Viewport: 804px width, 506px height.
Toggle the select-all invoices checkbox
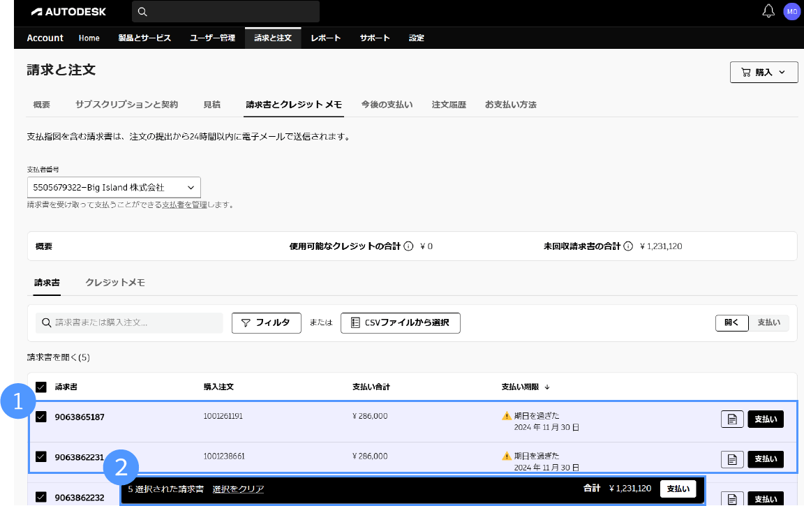click(41, 387)
